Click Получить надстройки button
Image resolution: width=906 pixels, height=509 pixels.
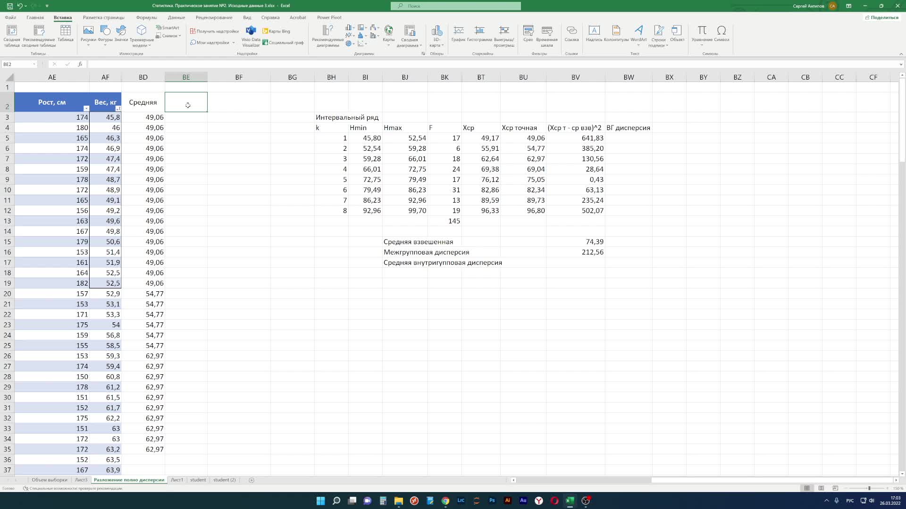215,31
